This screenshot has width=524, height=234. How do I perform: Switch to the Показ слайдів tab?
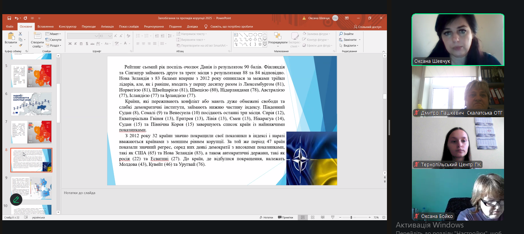(129, 27)
